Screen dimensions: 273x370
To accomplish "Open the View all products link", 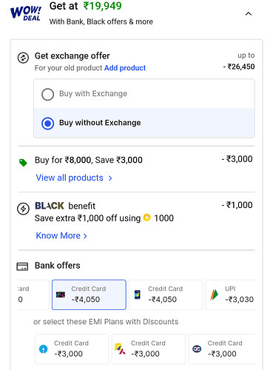I will tap(70, 178).
